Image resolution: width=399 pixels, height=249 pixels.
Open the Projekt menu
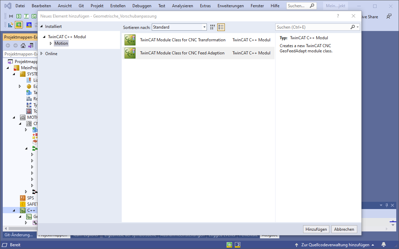click(x=97, y=6)
